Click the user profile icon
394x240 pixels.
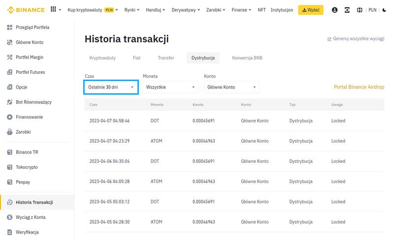[335, 10]
